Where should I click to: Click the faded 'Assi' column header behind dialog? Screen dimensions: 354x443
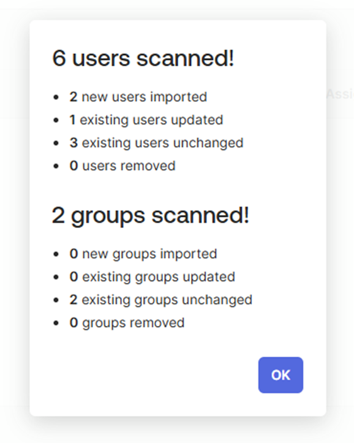(340, 94)
